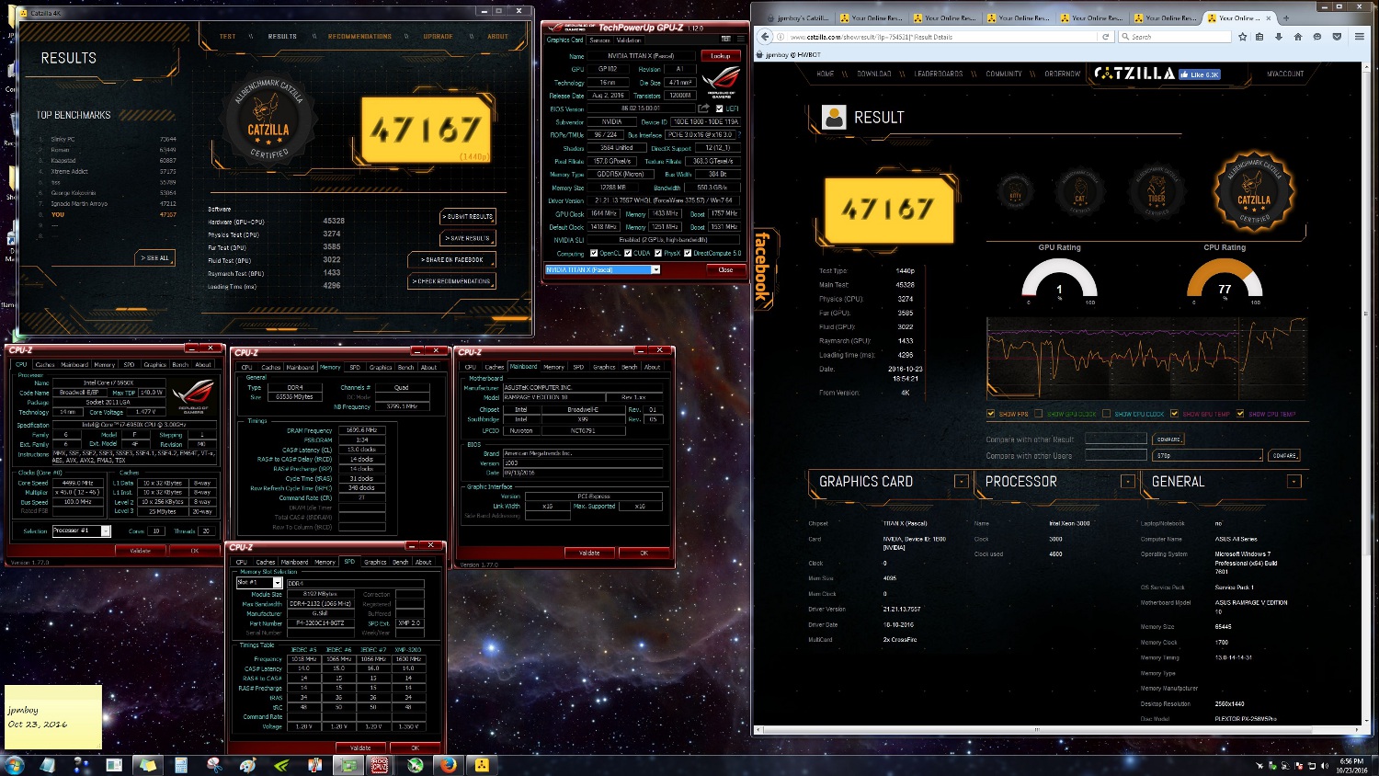Switch to GPU-Z graphics card taskbar icon
This screenshot has width=1379, height=776.
pos(348,765)
